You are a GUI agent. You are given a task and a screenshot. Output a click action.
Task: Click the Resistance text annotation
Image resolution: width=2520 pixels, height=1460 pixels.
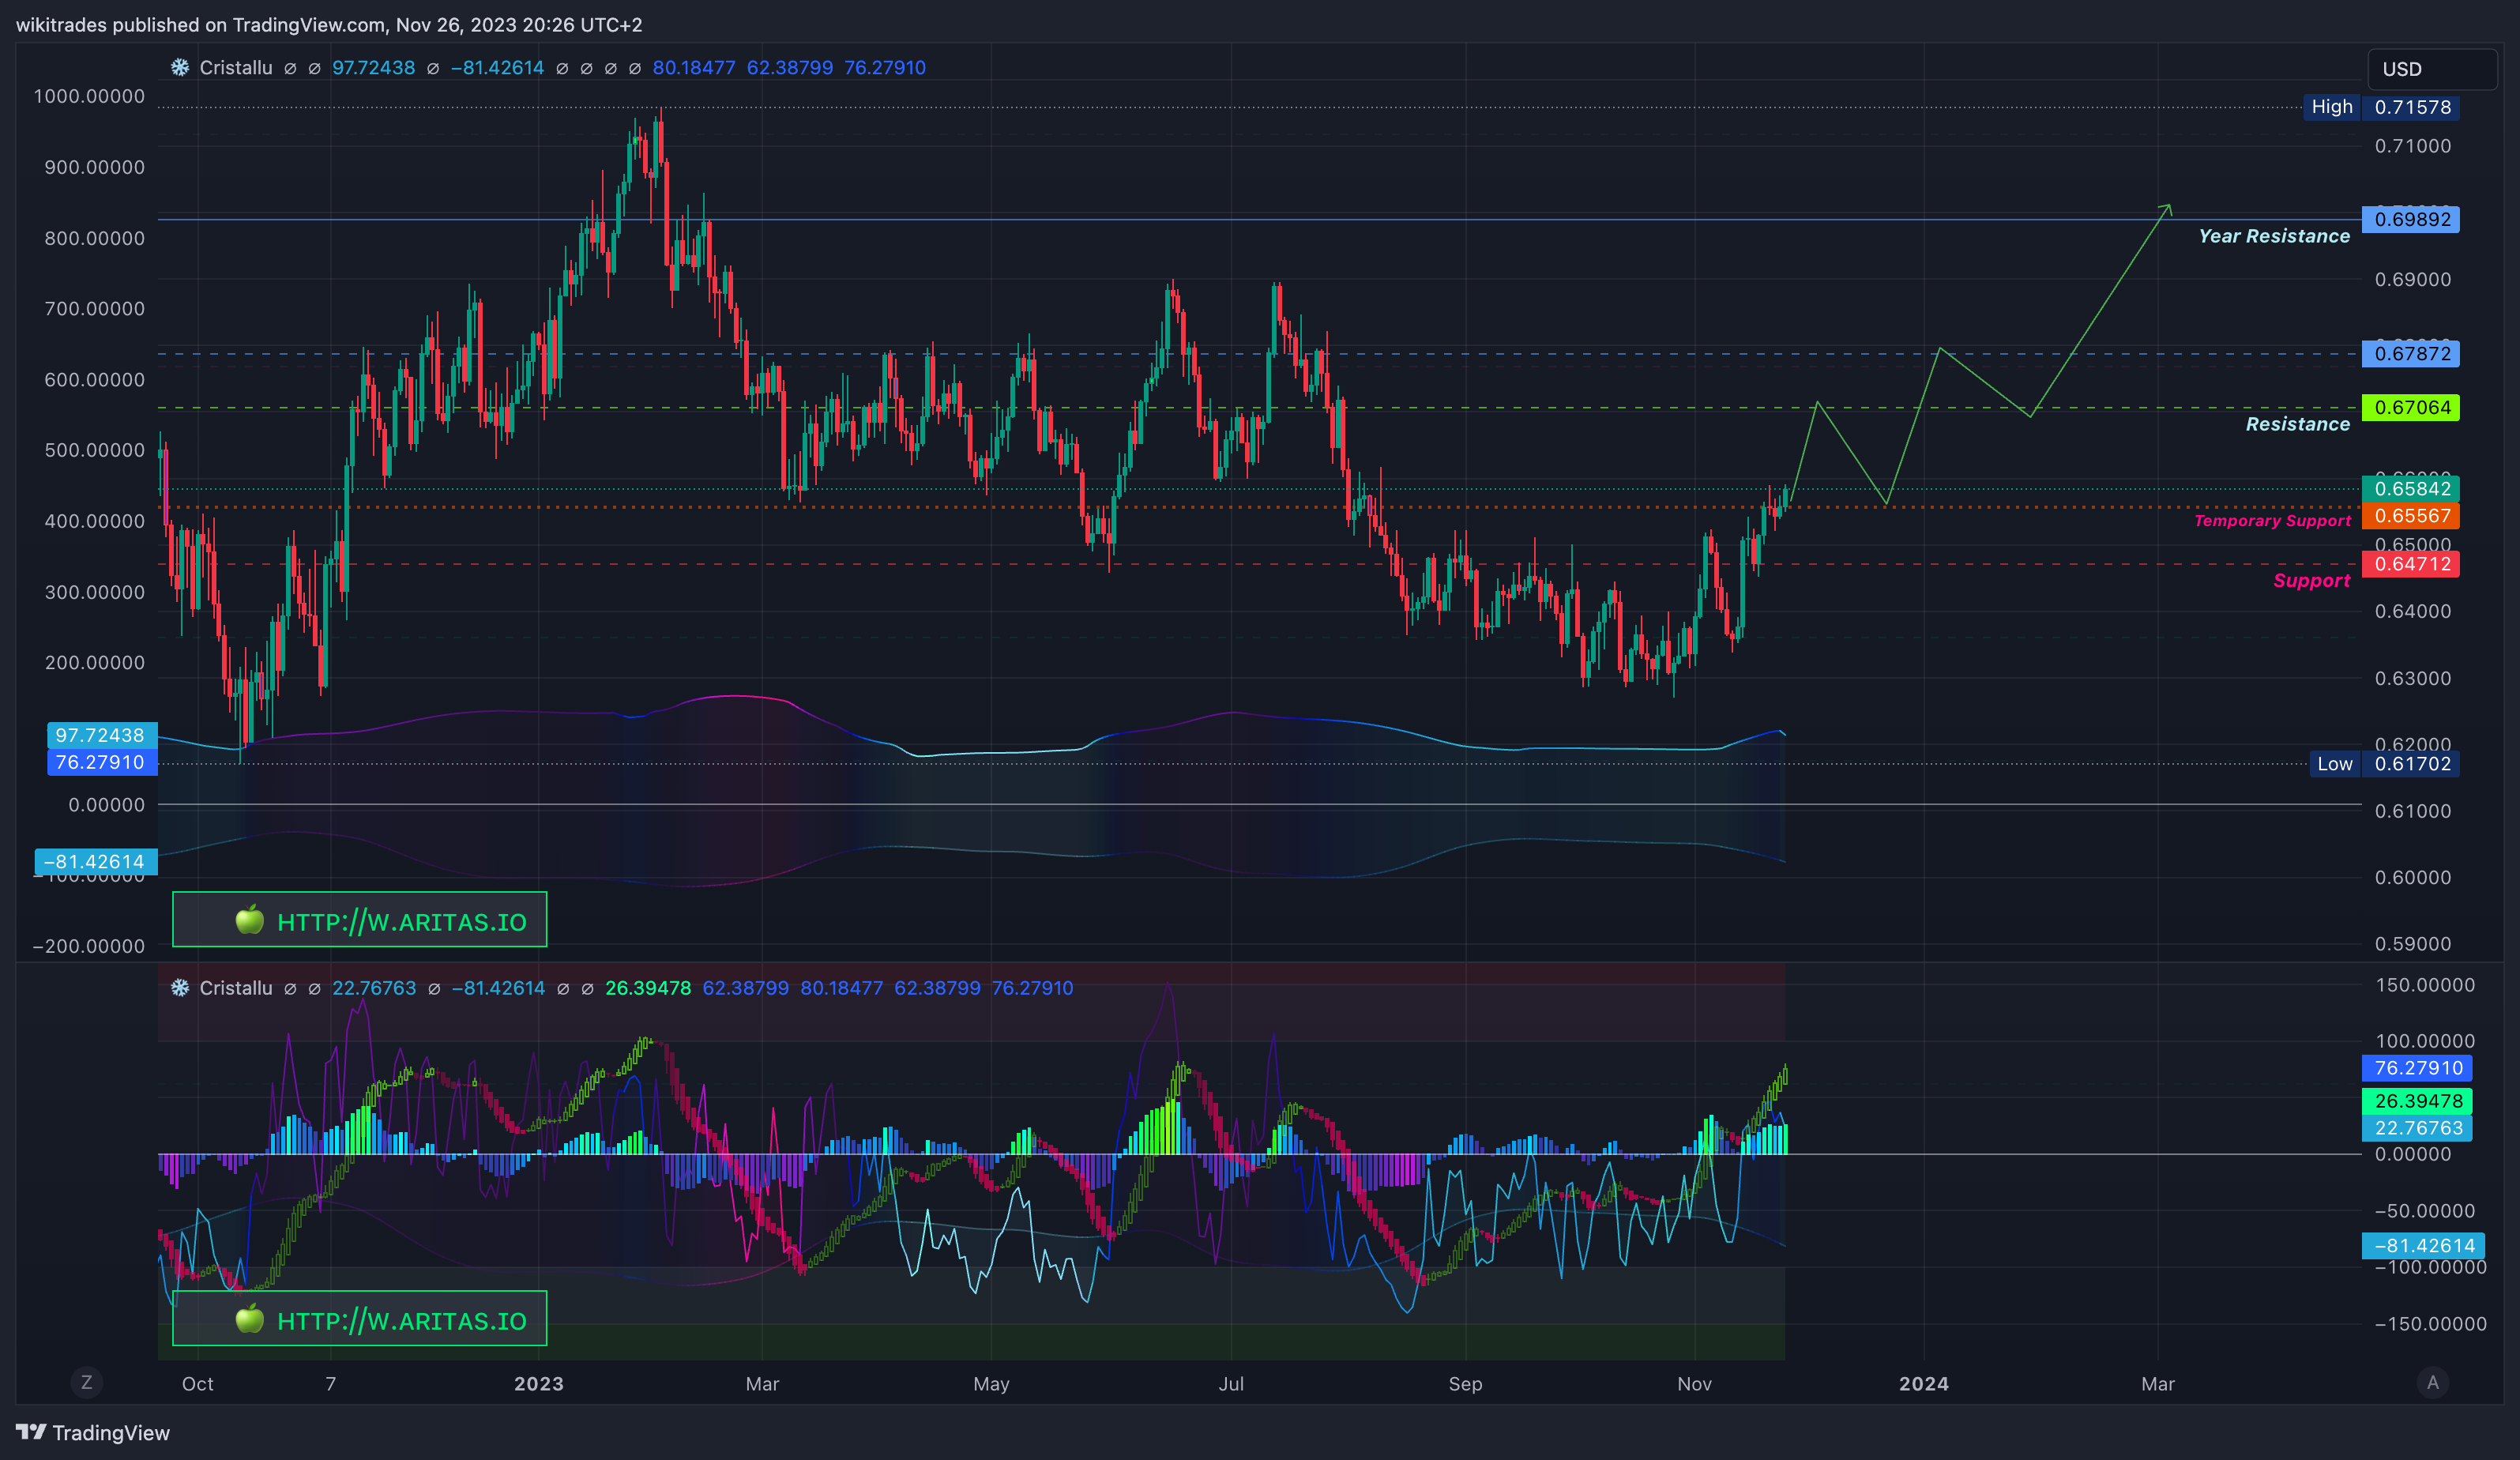pyautogui.click(x=2297, y=424)
